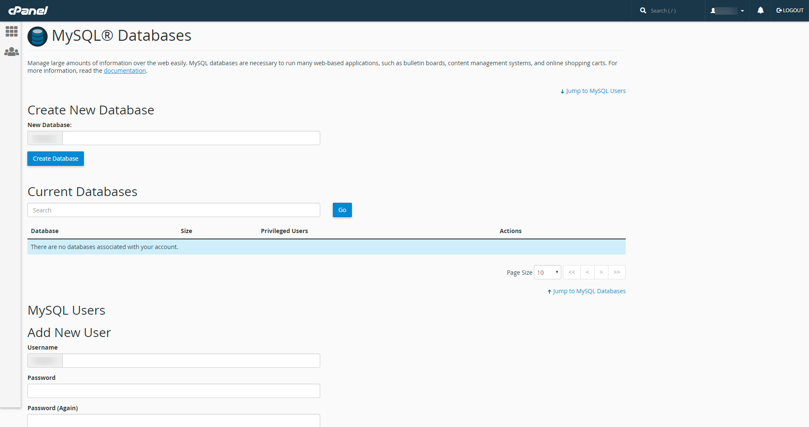Click the LOGOUT button
The image size is (809, 427).
tap(790, 11)
